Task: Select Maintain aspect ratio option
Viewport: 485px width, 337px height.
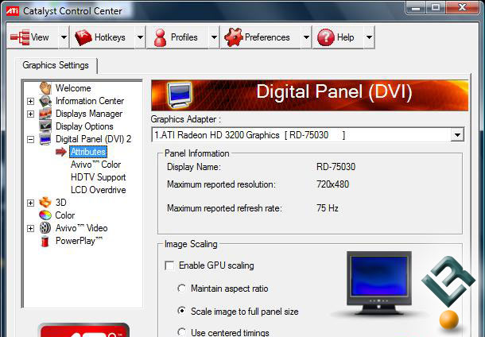Action: pos(183,288)
